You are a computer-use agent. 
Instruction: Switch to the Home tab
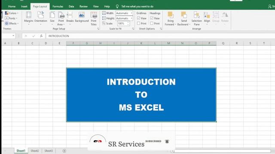point(12,6)
